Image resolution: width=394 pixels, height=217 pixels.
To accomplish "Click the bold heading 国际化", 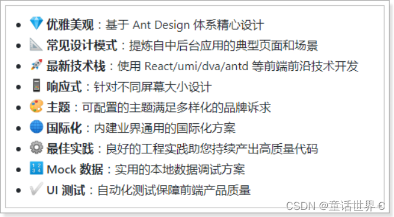I will tap(64, 128).
